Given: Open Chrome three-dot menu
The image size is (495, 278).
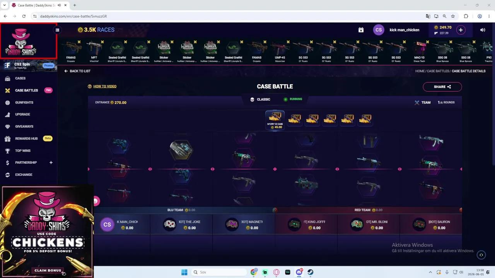Looking at the screenshot, I should (489, 16).
